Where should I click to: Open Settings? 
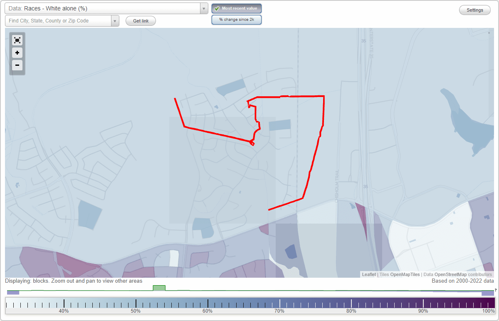474,10
